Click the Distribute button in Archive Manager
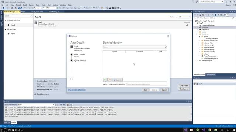 tap(184, 89)
